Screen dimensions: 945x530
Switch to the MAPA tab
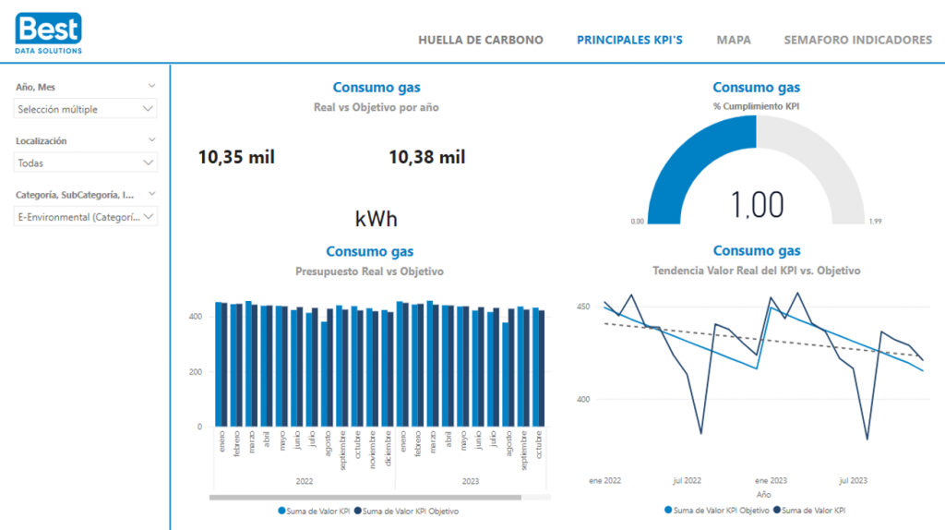click(x=734, y=41)
